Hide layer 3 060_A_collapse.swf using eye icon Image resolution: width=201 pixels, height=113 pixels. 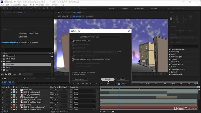pos(2,95)
